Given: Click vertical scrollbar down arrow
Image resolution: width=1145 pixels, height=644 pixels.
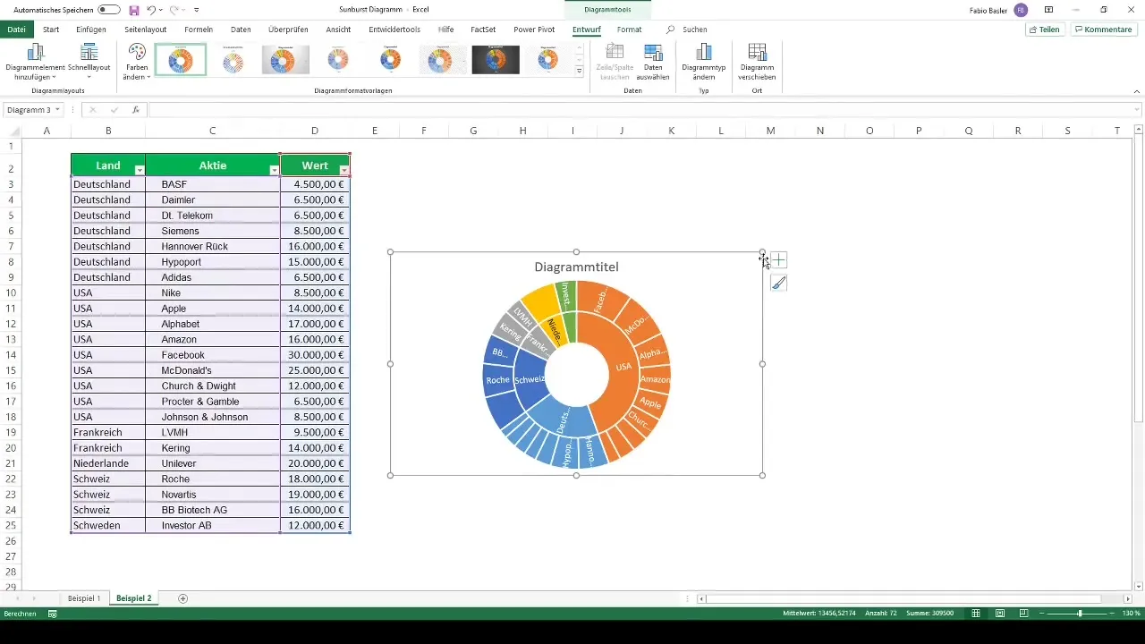Looking at the screenshot, I should coord(1138,586).
